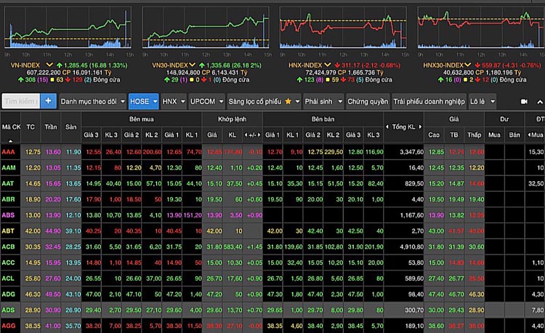
Task: Open the VN30-INDEX mini chart
Action: (206, 31)
